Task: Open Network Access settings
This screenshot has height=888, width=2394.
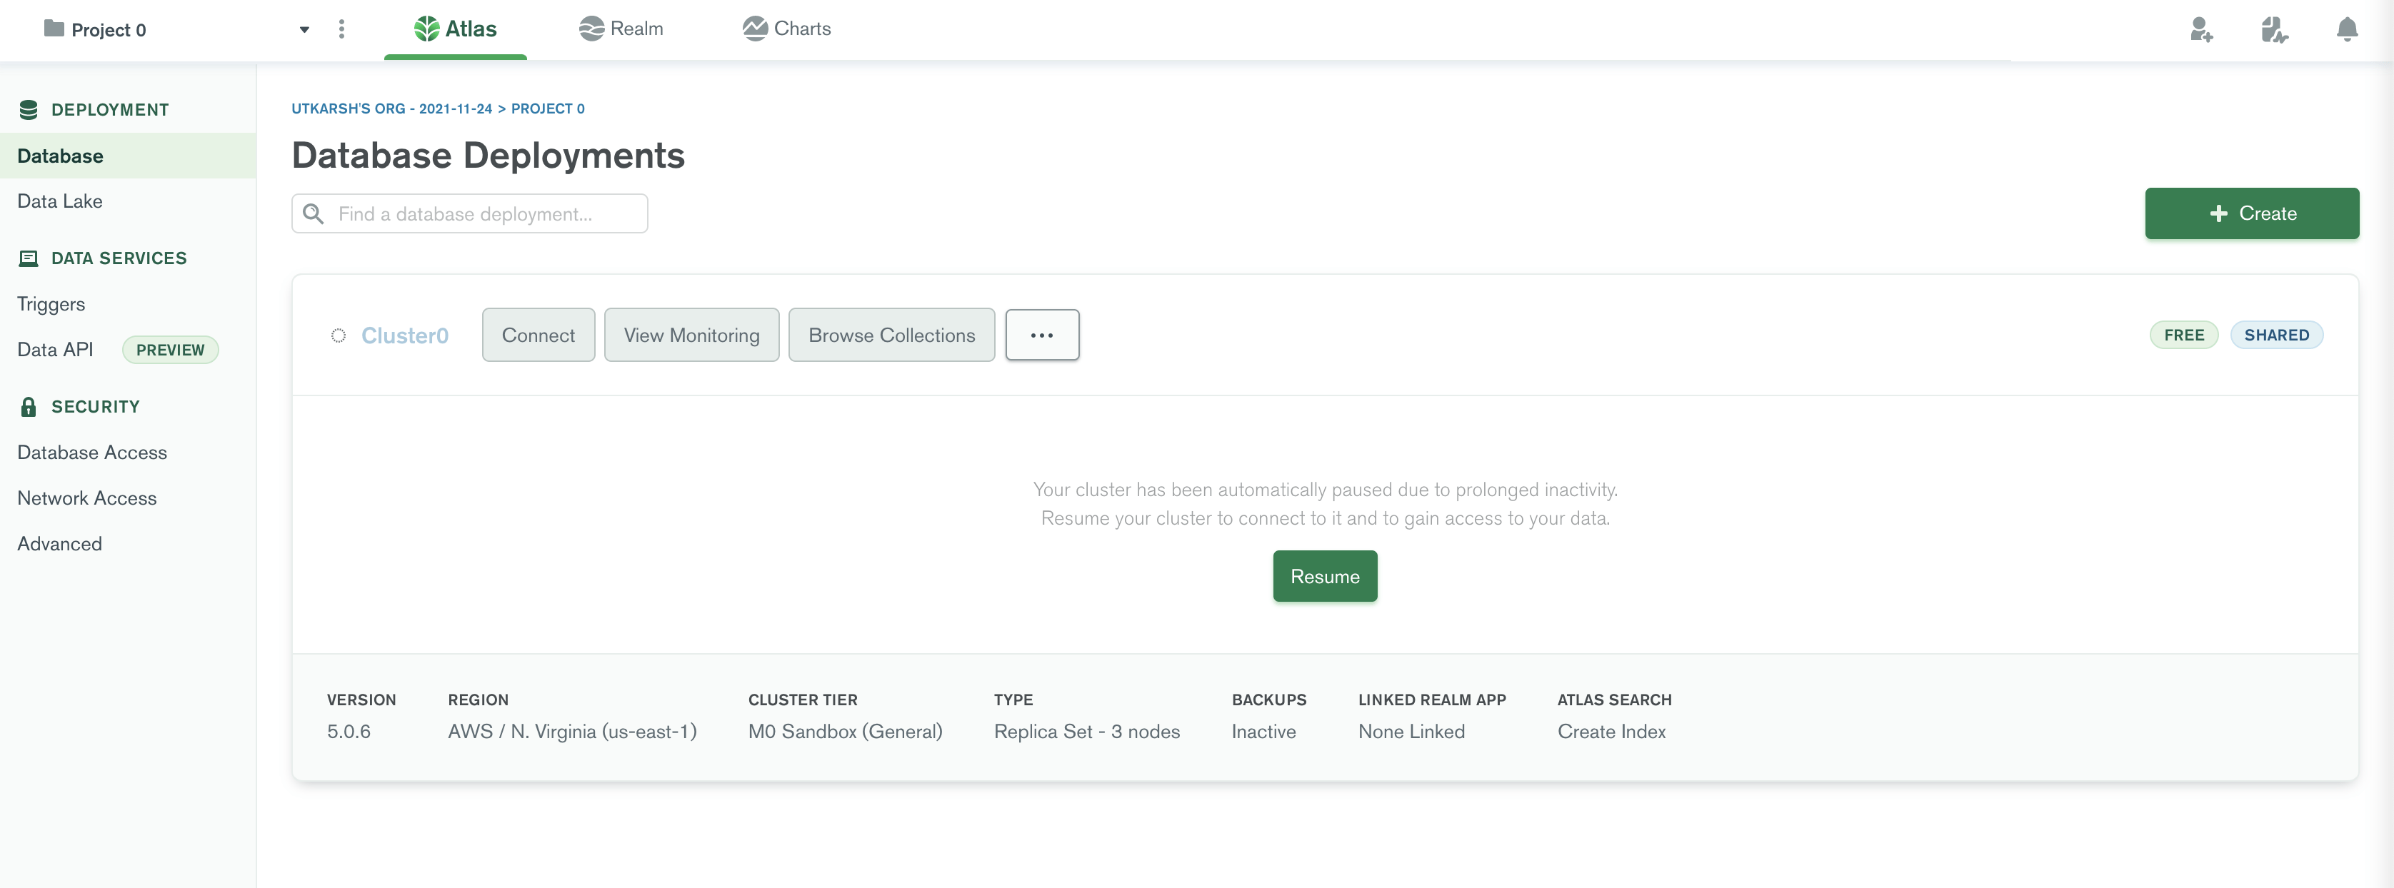Action: click(87, 498)
